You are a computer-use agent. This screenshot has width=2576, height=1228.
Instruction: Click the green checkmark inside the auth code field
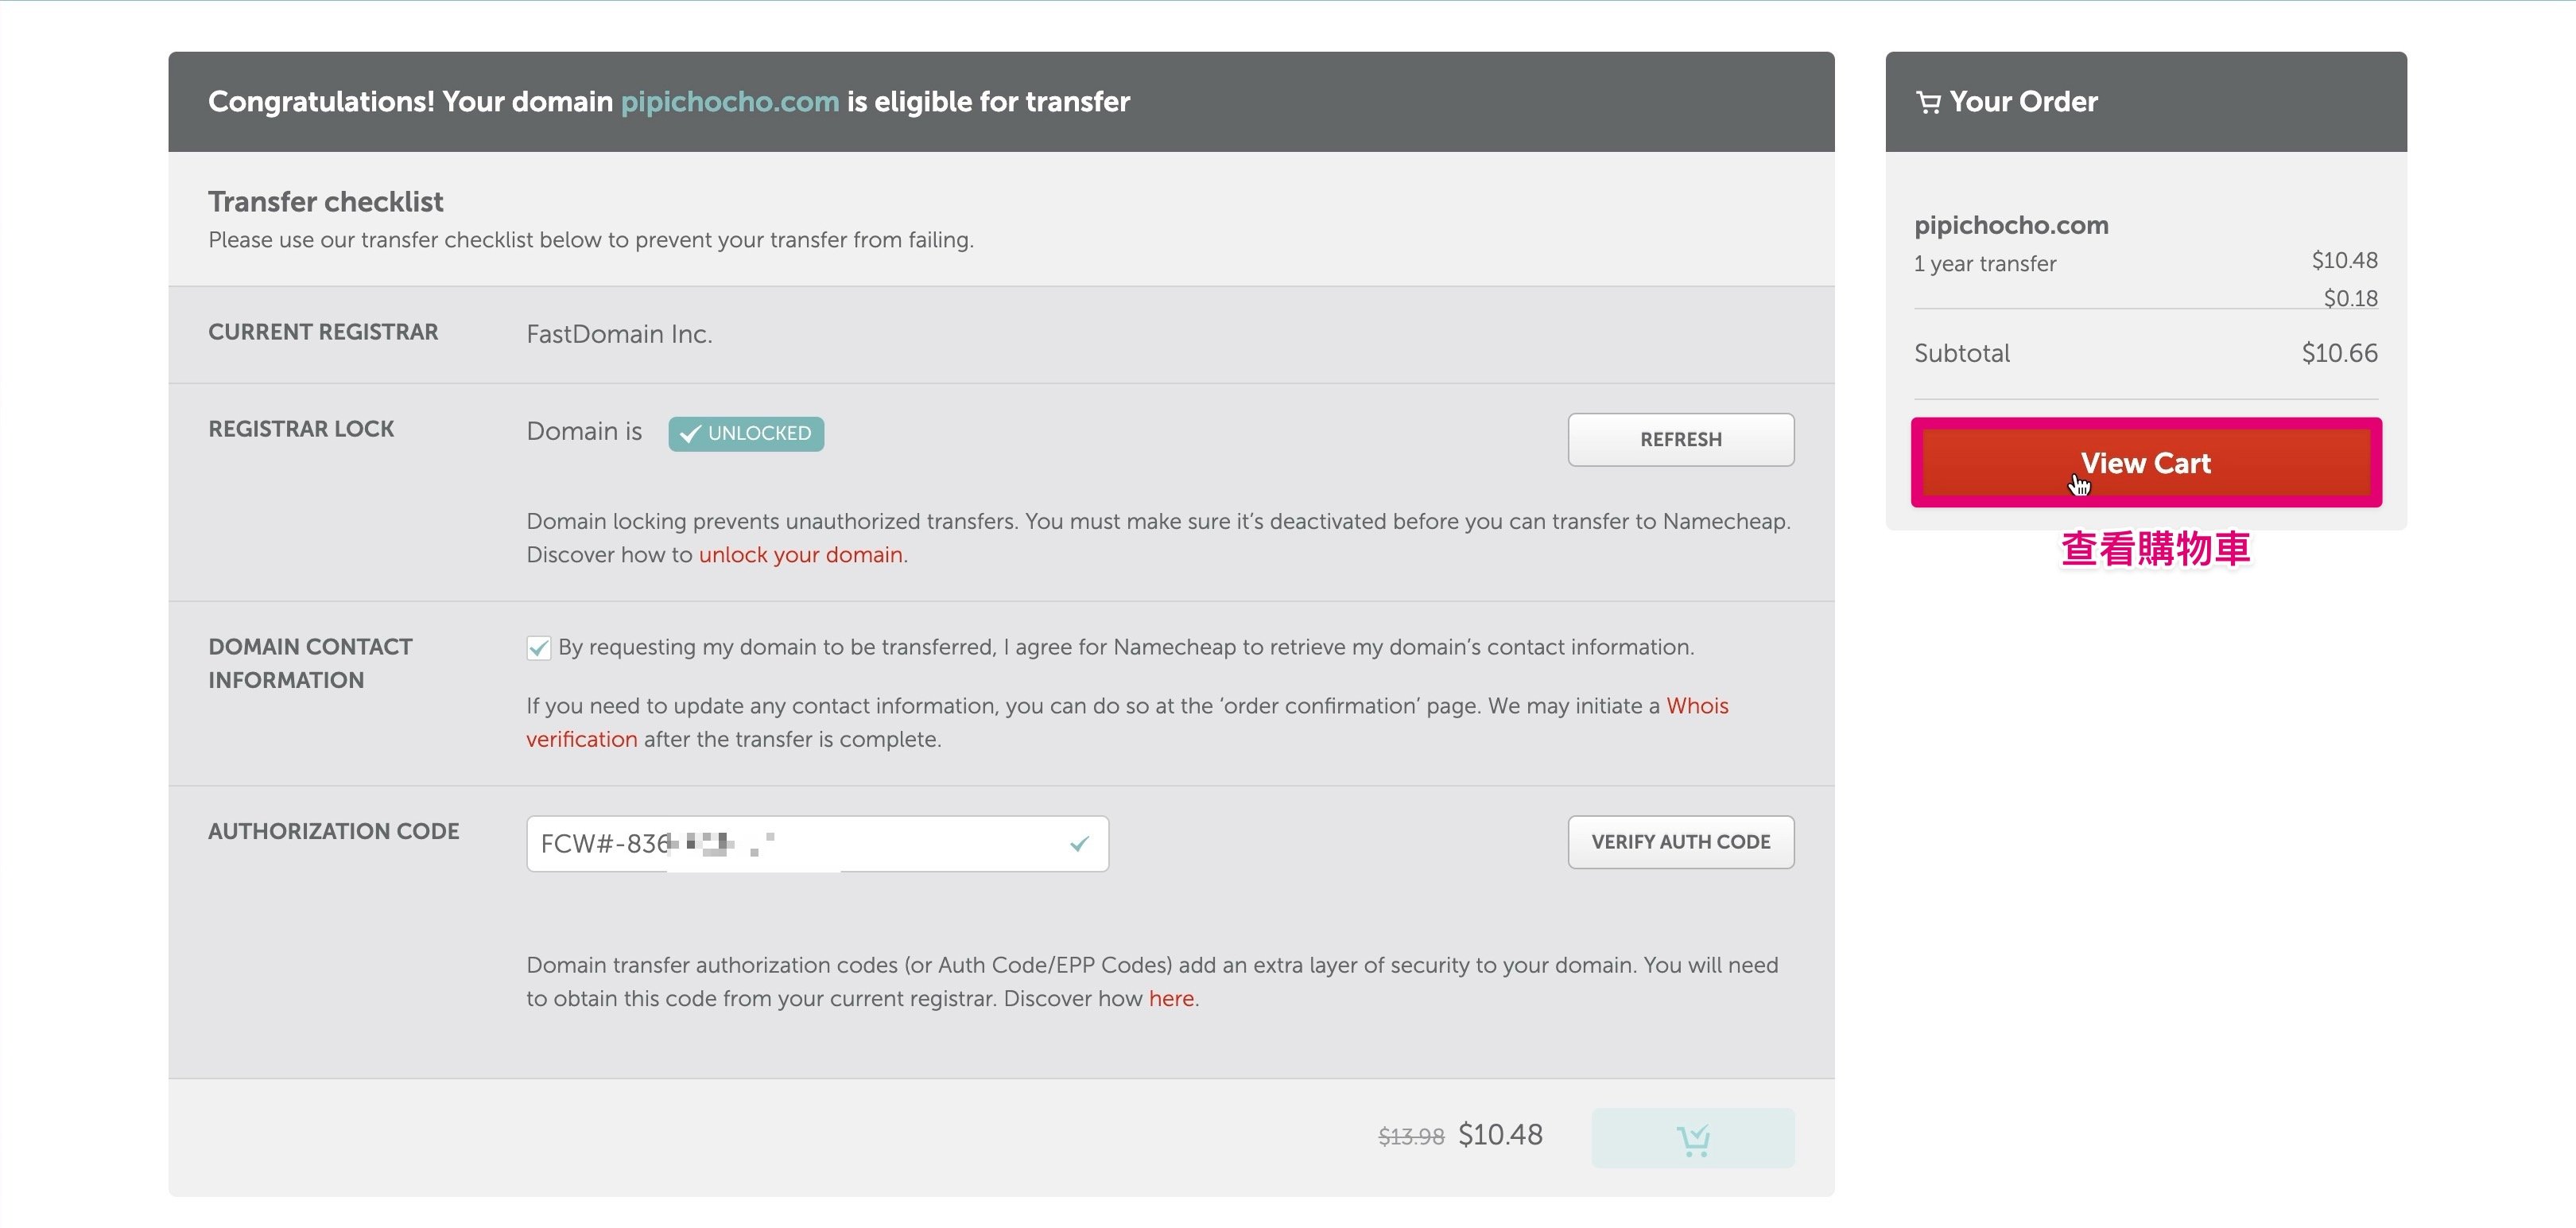(x=1079, y=844)
